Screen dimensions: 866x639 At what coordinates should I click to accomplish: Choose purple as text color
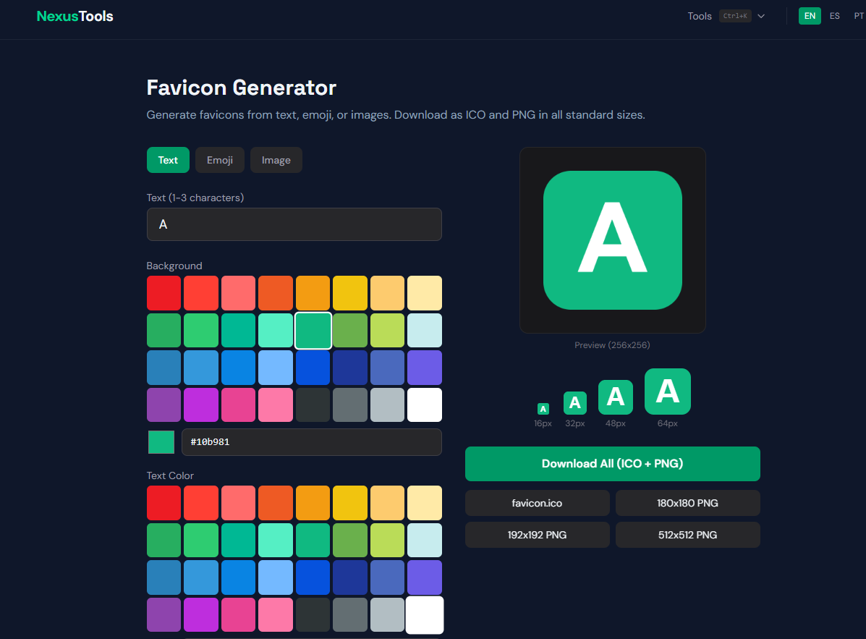tap(164, 614)
